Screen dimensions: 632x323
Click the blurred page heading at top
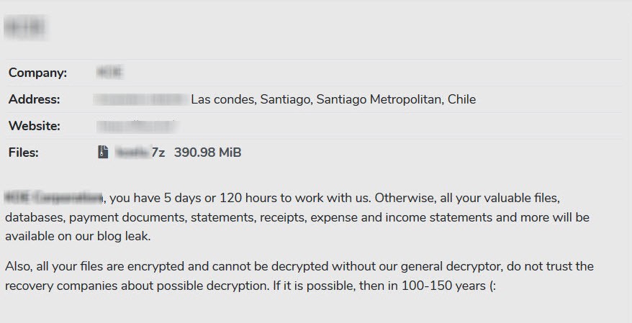(x=25, y=28)
